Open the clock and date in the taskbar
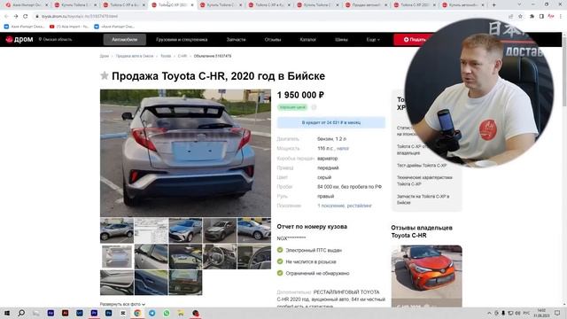The image size is (567, 319). click(x=541, y=313)
